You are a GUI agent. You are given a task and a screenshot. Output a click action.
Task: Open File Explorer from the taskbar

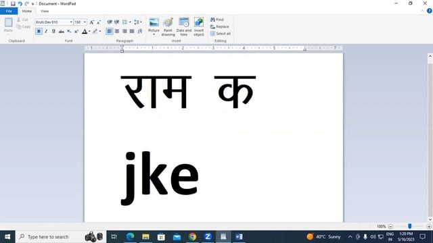[145, 237]
